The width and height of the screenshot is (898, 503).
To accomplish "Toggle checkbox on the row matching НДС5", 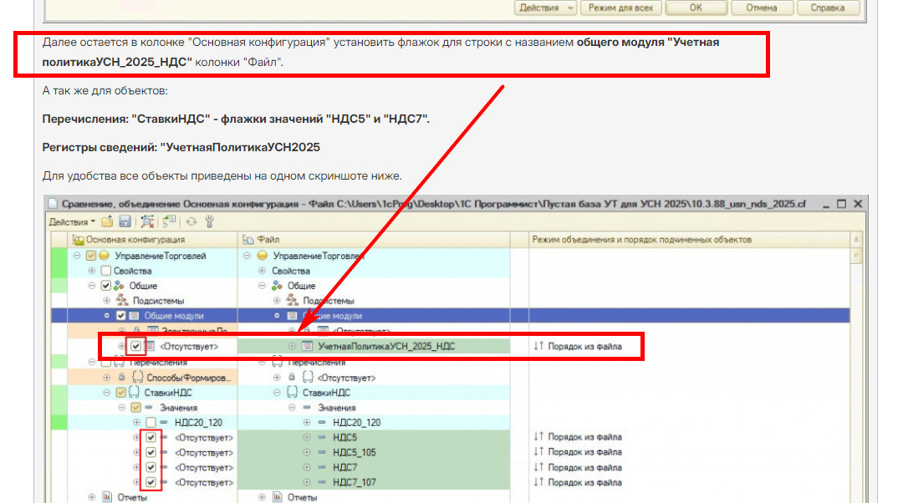I will tap(151, 437).
